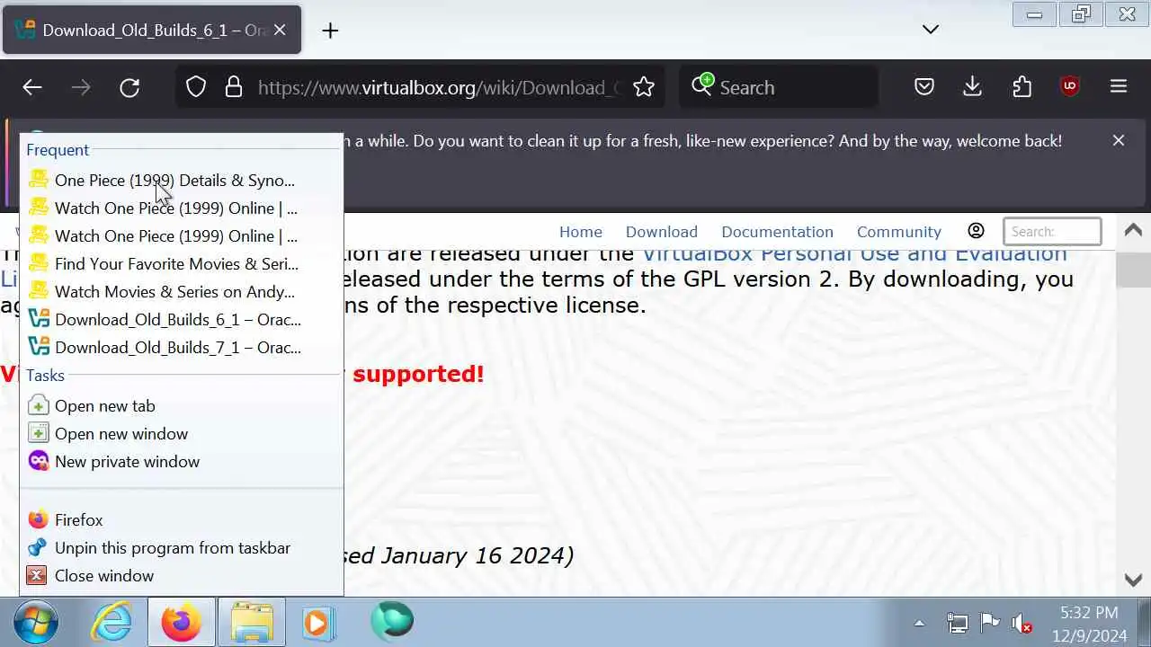Open the Extensions puzzle icon
This screenshot has width=1151, height=647.
click(1022, 87)
